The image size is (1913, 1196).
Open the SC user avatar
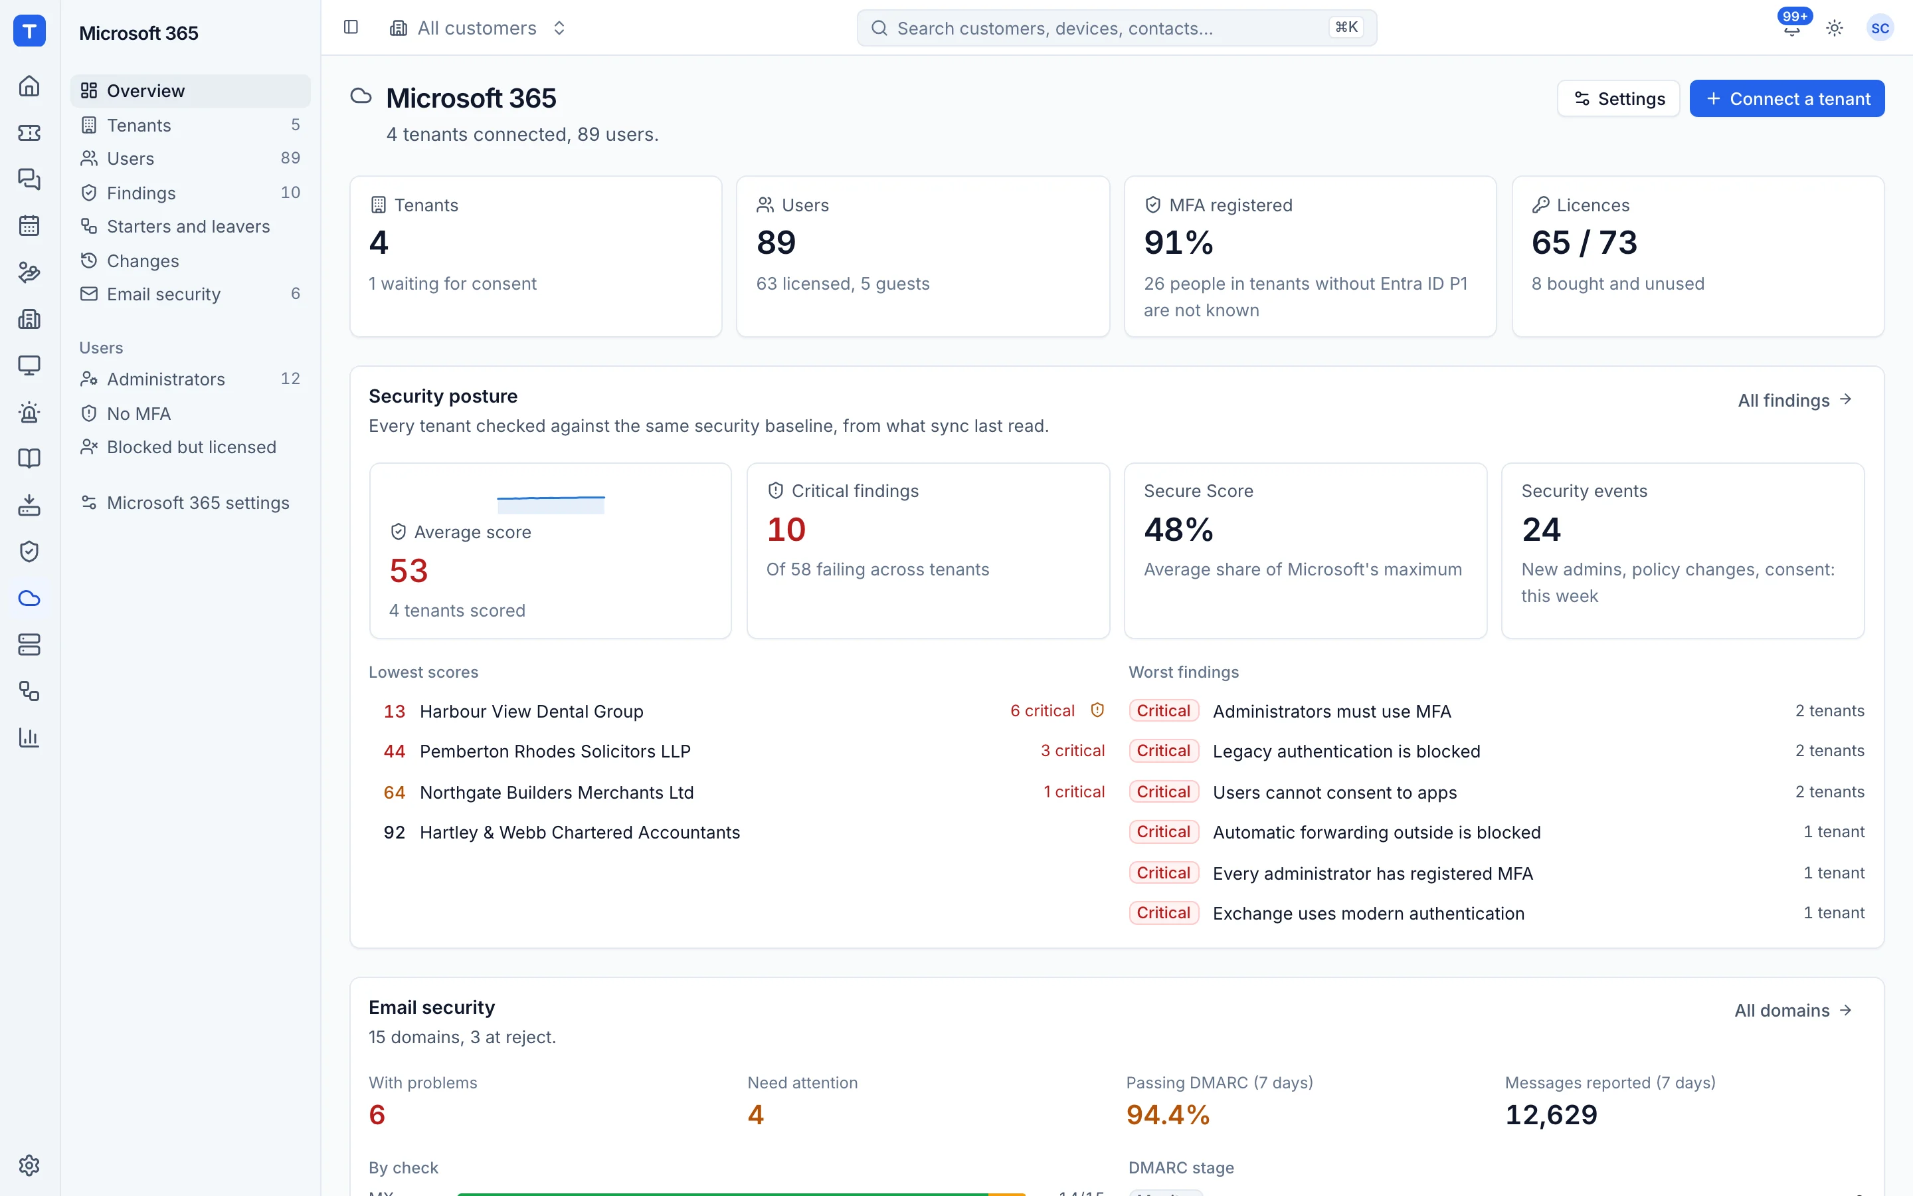[x=1880, y=28]
